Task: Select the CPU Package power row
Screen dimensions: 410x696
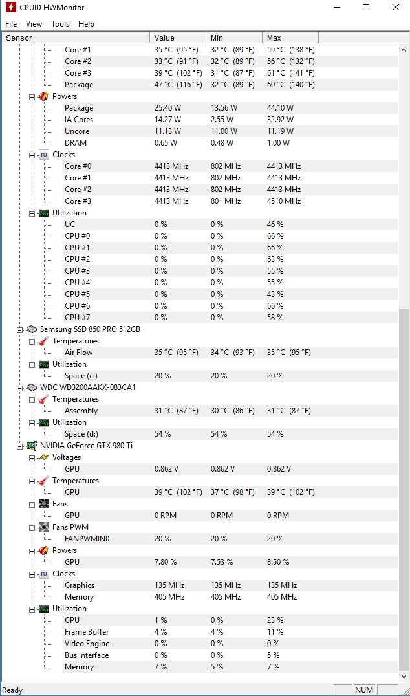Action: (x=79, y=108)
